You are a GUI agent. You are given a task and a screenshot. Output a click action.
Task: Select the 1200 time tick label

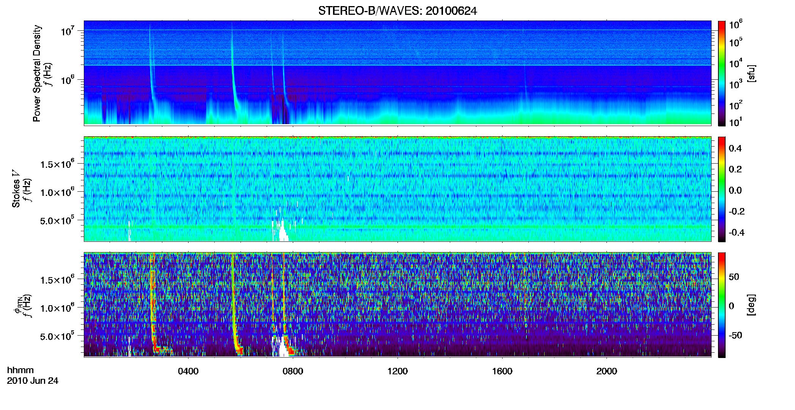click(x=397, y=371)
